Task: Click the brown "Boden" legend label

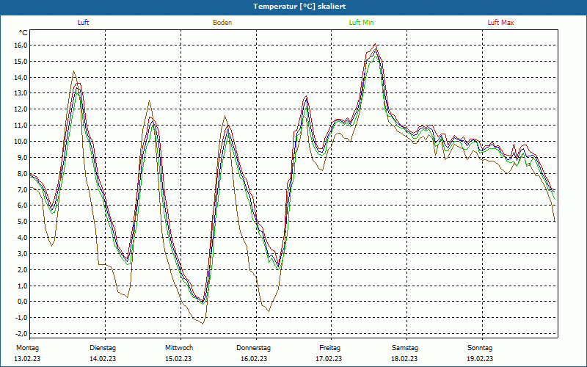Action: [222, 23]
